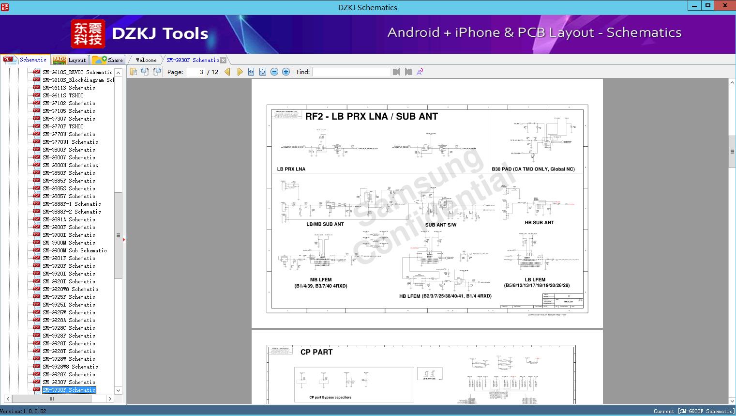Open SM-G610S_REV03 Schematic in the tree

click(77, 72)
